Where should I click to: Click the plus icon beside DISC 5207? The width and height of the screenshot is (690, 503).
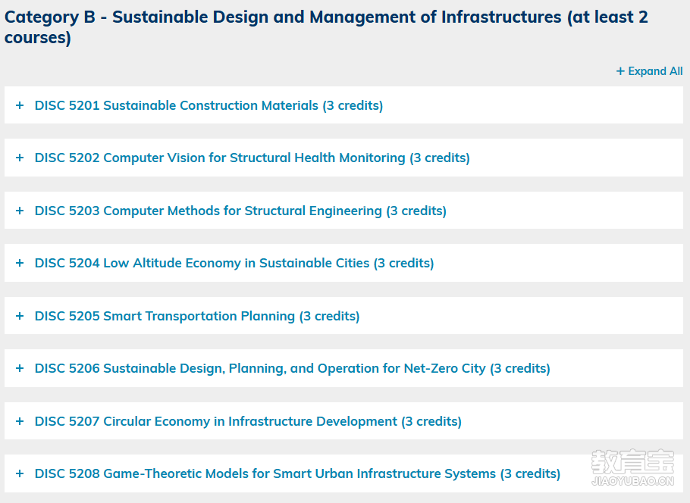(20, 421)
